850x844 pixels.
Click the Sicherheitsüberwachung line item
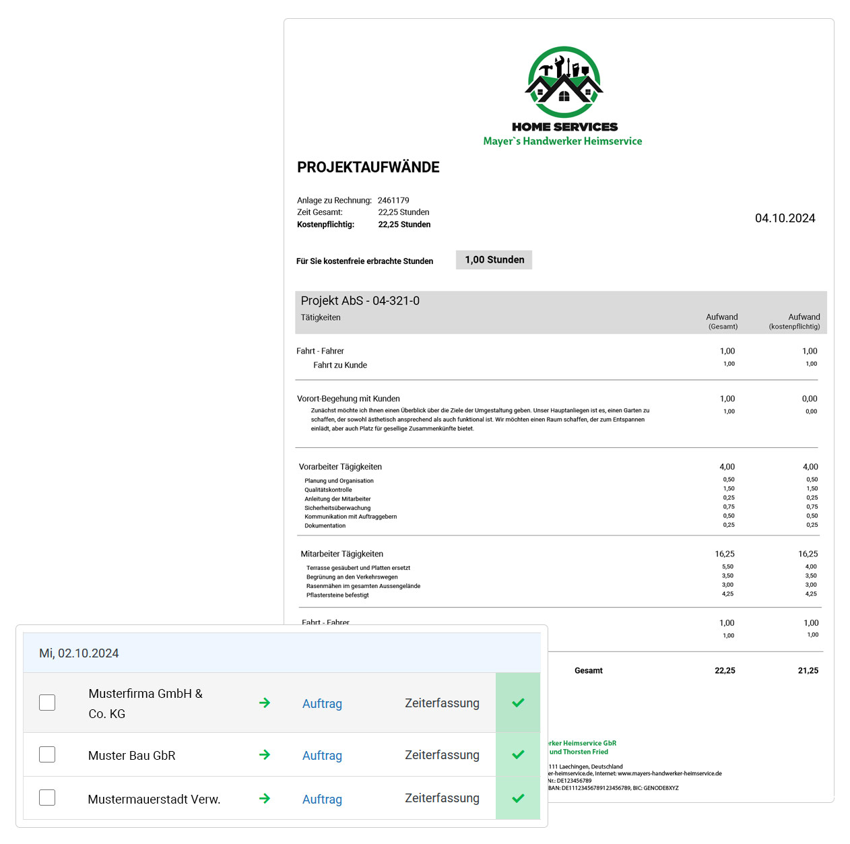click(x=337, y=508)
